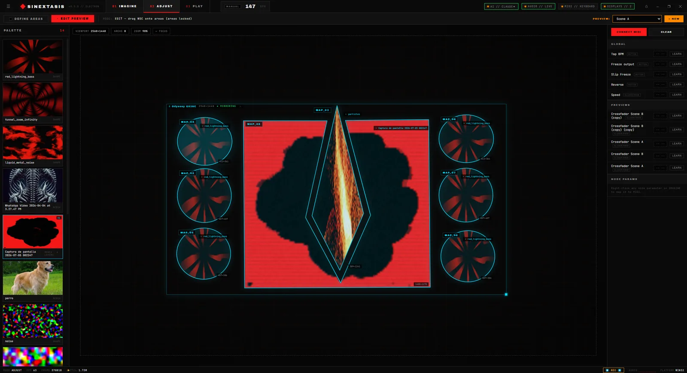Click the Clear button

(x=666, y=32)
